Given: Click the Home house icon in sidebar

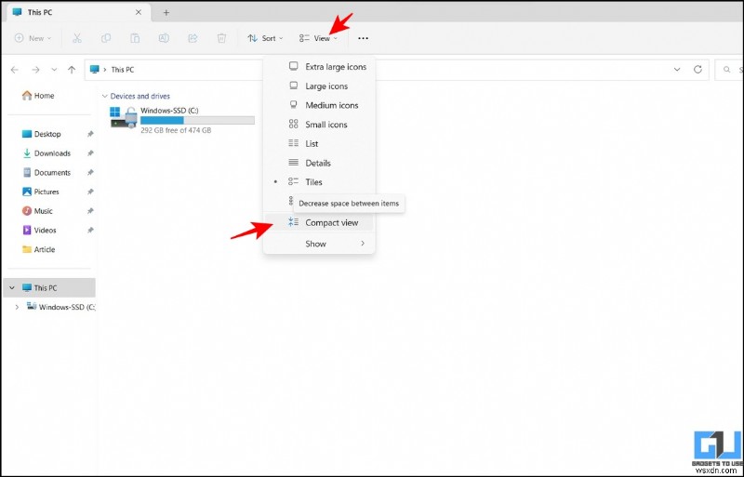Looking at the screenshot, I should coord(27,96).
